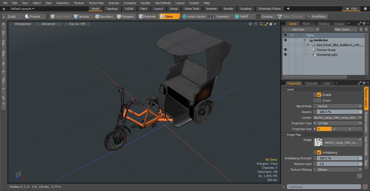
Task: Click the Antialiasing Strength slider
Action: tap(337, 158)
